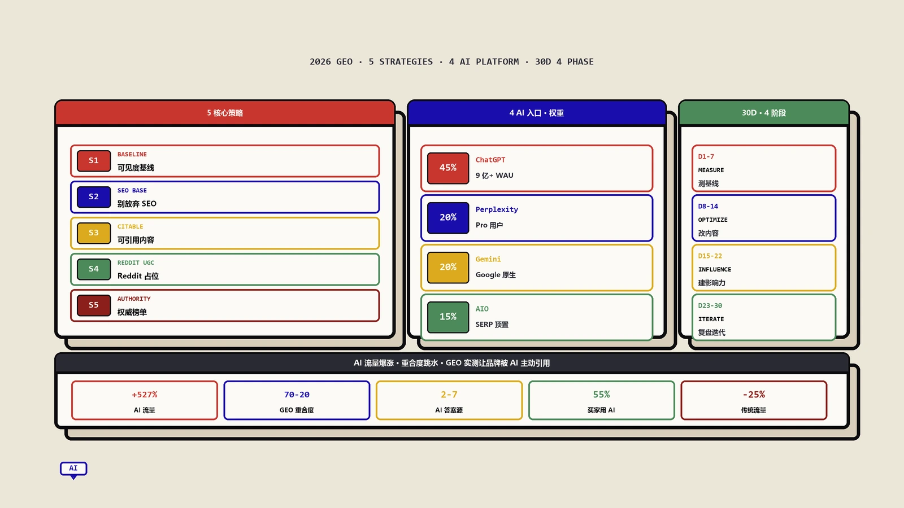Select the blue S2 badge
This screenshot has height=508, width=904.
(94, 197)
